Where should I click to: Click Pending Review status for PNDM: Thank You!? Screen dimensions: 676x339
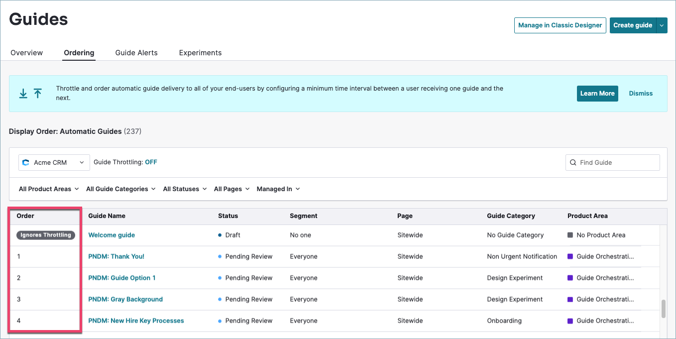click(245, 256)
